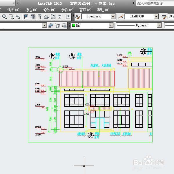
Task: Click the green color swatch labeled 绿
Action: 74,25
